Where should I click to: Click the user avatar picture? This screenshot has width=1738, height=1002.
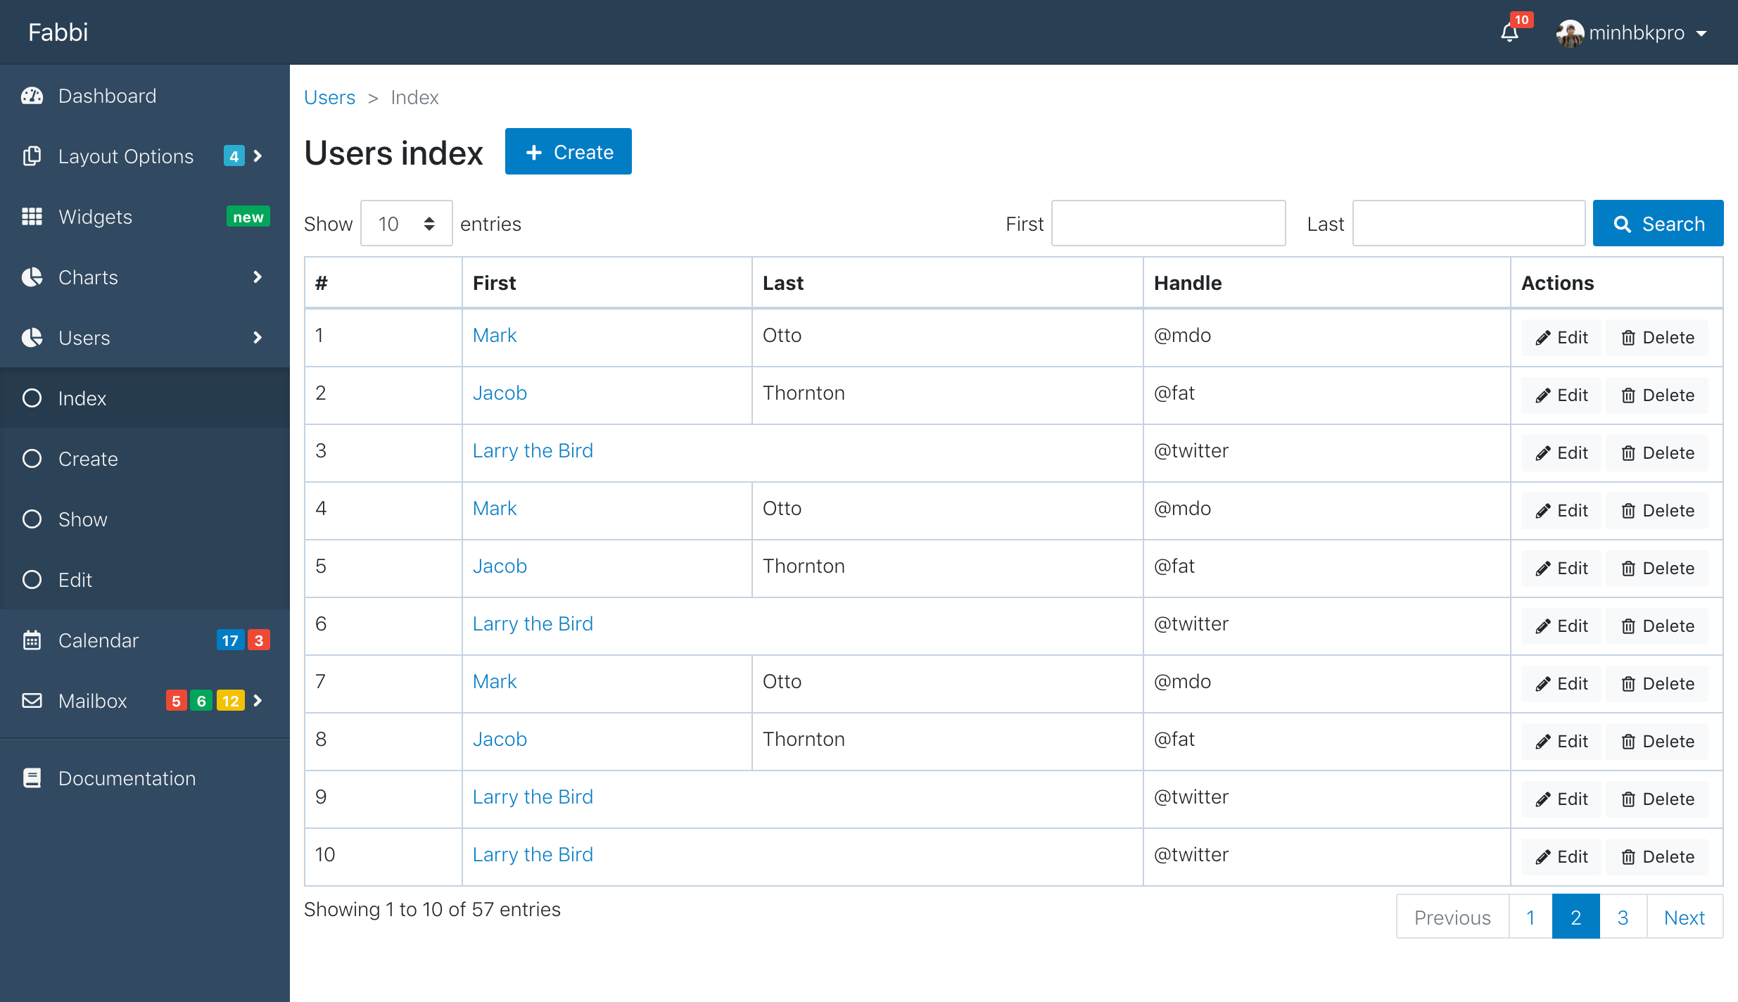tap(1569, 32)
